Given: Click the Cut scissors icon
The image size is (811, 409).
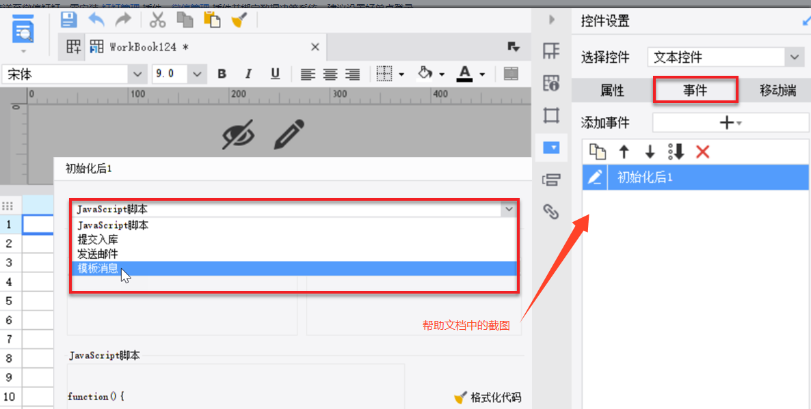Looking at the screenshot, I should [157, 20].
